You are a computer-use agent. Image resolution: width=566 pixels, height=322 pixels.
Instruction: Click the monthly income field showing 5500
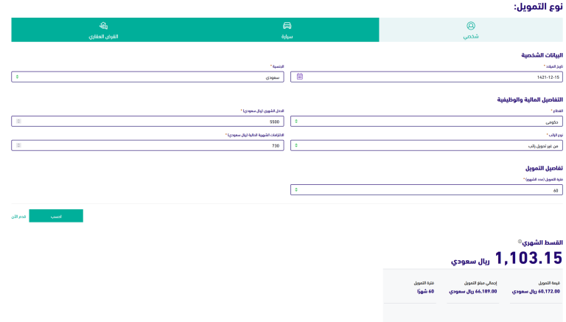147,122
